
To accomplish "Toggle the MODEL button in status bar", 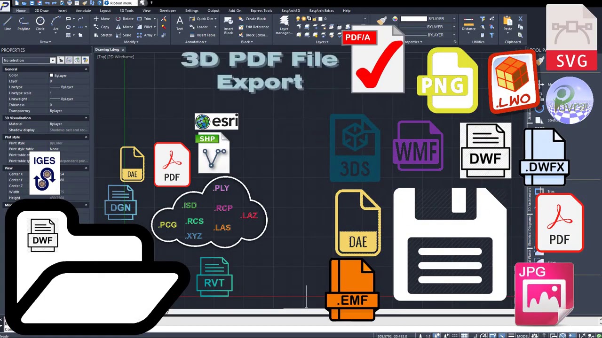I will point(523,336).
